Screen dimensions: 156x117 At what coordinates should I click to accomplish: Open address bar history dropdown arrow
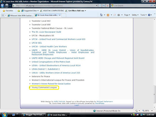97,6
